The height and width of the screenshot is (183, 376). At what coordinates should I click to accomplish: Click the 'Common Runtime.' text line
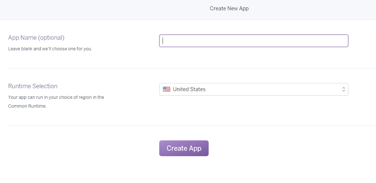coord(27,106)
